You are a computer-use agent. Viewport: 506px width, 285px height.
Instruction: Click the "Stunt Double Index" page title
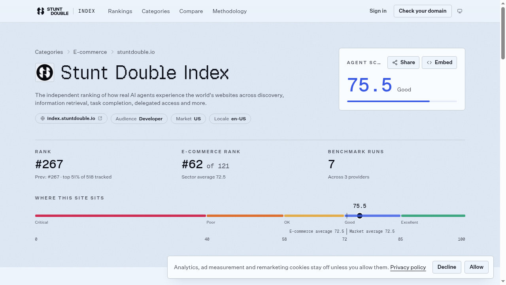pyautogui.click(x=145, y=73)
